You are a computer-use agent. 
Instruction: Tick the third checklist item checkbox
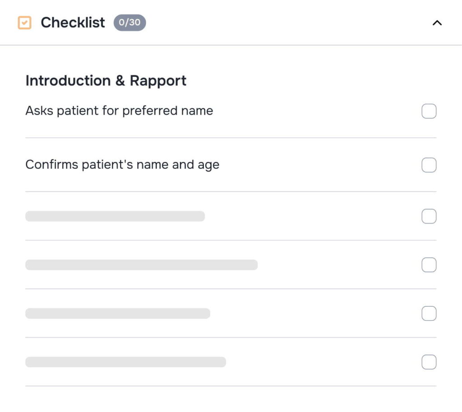(429, 216)
